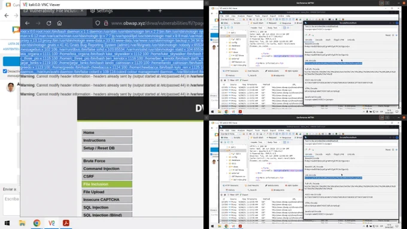Open Adobe Acrobat from the taskbar
The height and width of the screenshot is (229, 407).
point(66,223)
